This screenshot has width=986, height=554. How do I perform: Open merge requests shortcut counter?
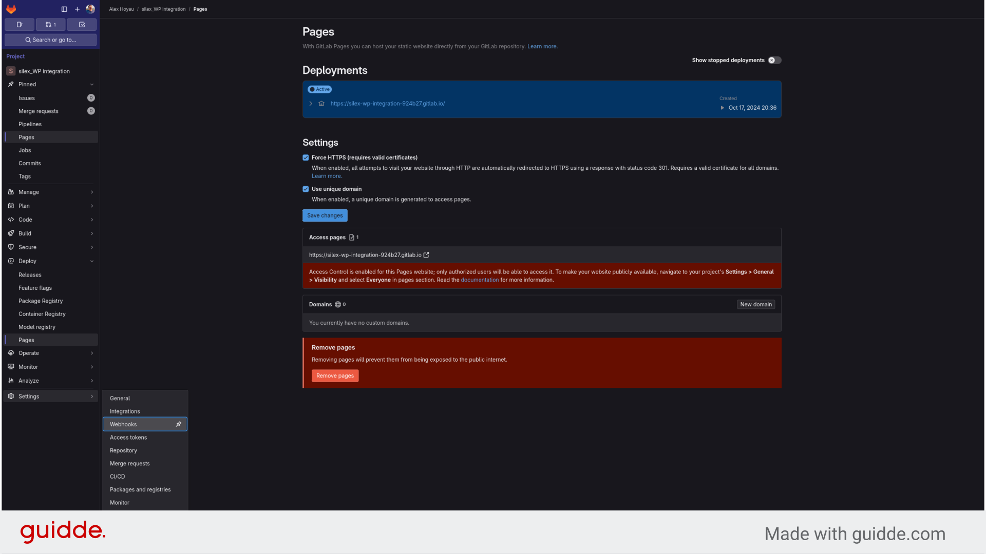[50, 25]
